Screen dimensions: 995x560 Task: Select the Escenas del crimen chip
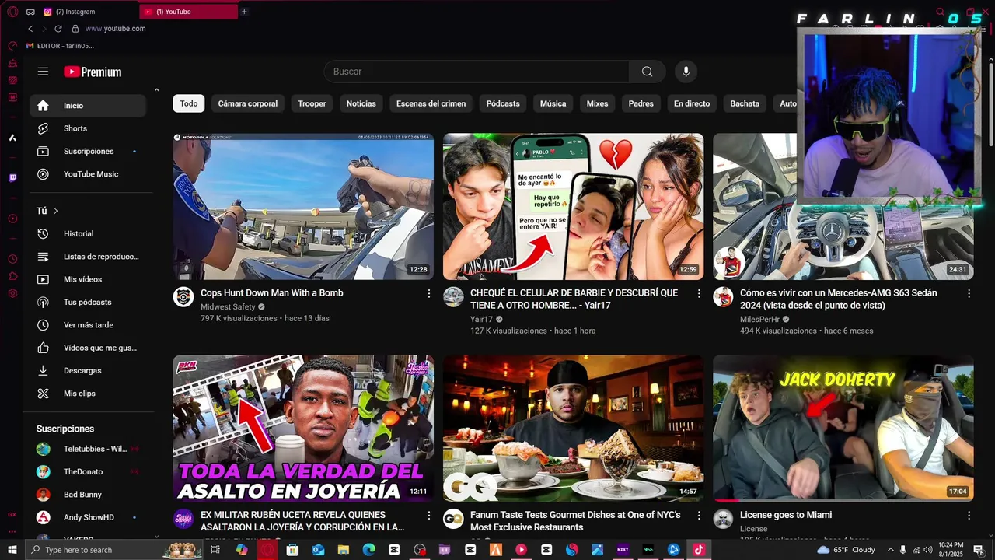[431, 103]
